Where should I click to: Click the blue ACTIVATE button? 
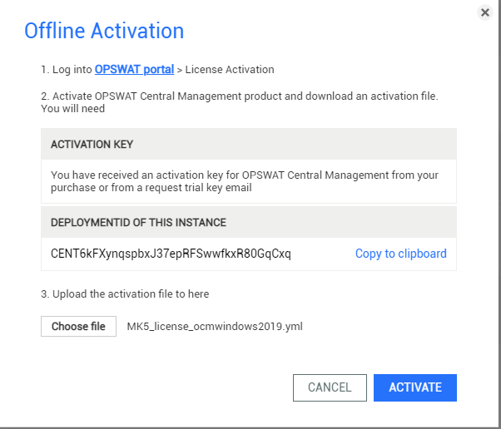(x=415, y=387)
